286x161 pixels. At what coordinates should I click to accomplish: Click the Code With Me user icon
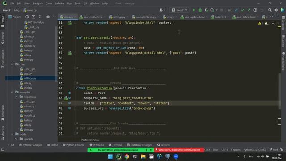(x=162, y=10)
